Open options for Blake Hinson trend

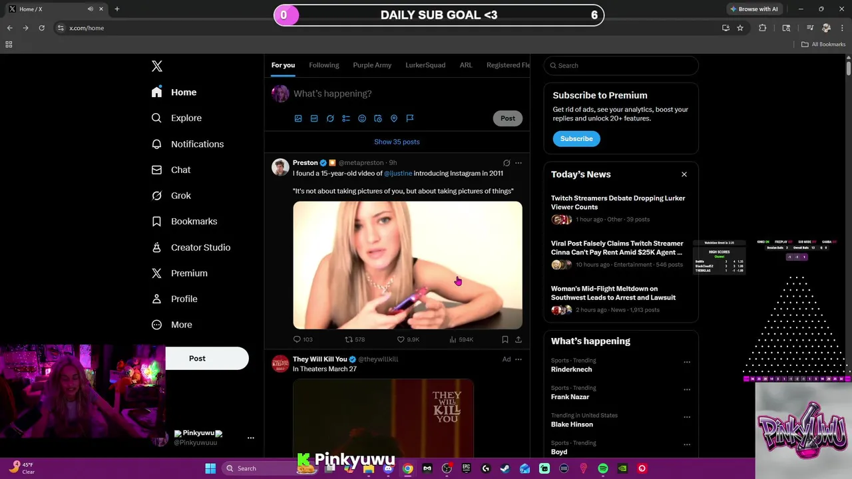(687, 417)
